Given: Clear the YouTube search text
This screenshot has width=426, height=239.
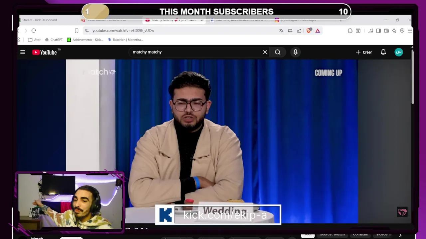Looking at the screenshot, I should [x=265, y=52].
